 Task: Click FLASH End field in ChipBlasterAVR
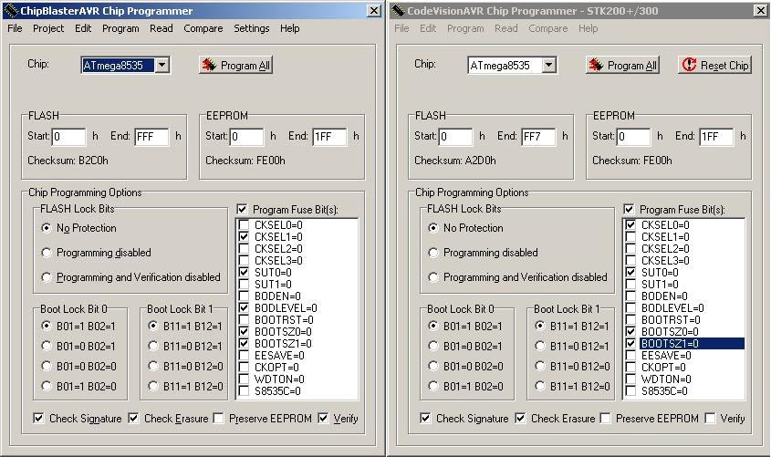(x=151, y=137)
